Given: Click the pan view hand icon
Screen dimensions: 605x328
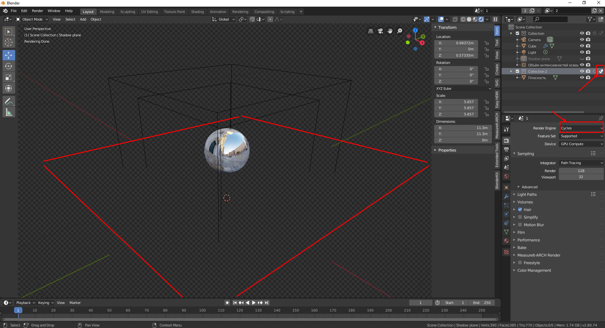Looking at the screenshot, I should coord(390,31).
